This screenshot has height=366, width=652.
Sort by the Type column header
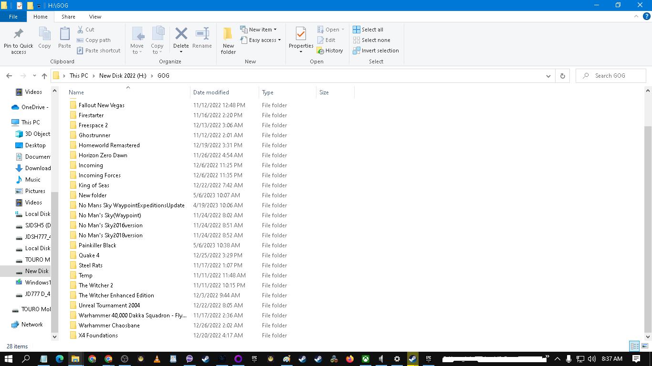tap(287, 92)
